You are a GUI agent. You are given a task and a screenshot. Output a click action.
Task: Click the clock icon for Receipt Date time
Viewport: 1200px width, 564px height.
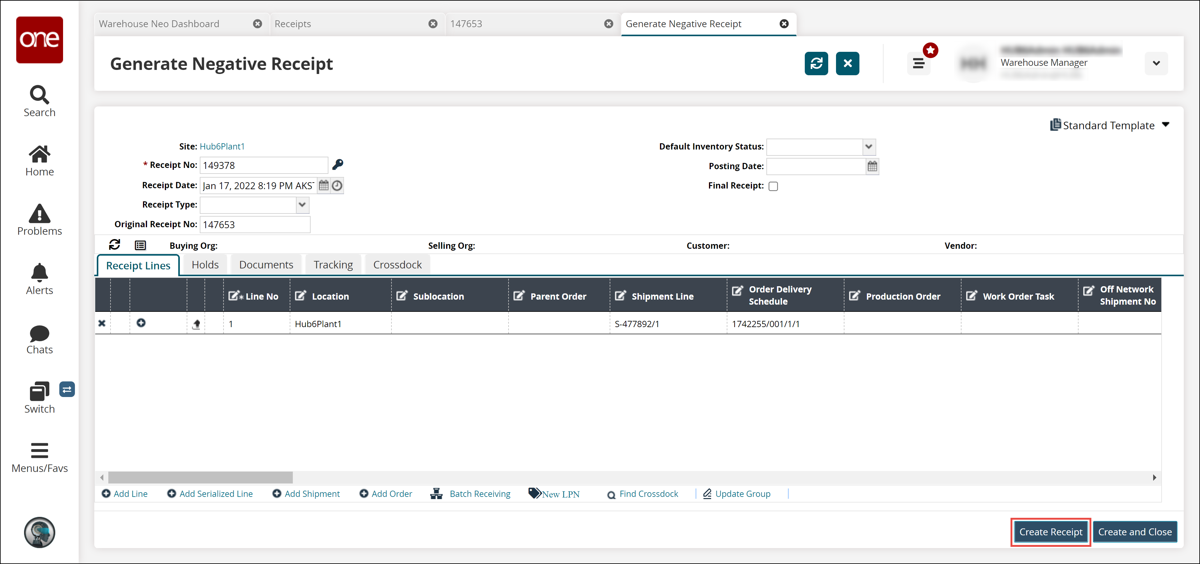coord(337,185)
